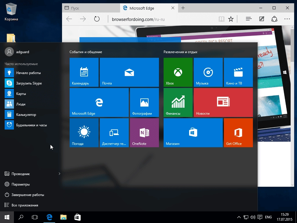Open Alarms & Clock (Будильники и часы)
297x223 pixels.
[30, 125]
